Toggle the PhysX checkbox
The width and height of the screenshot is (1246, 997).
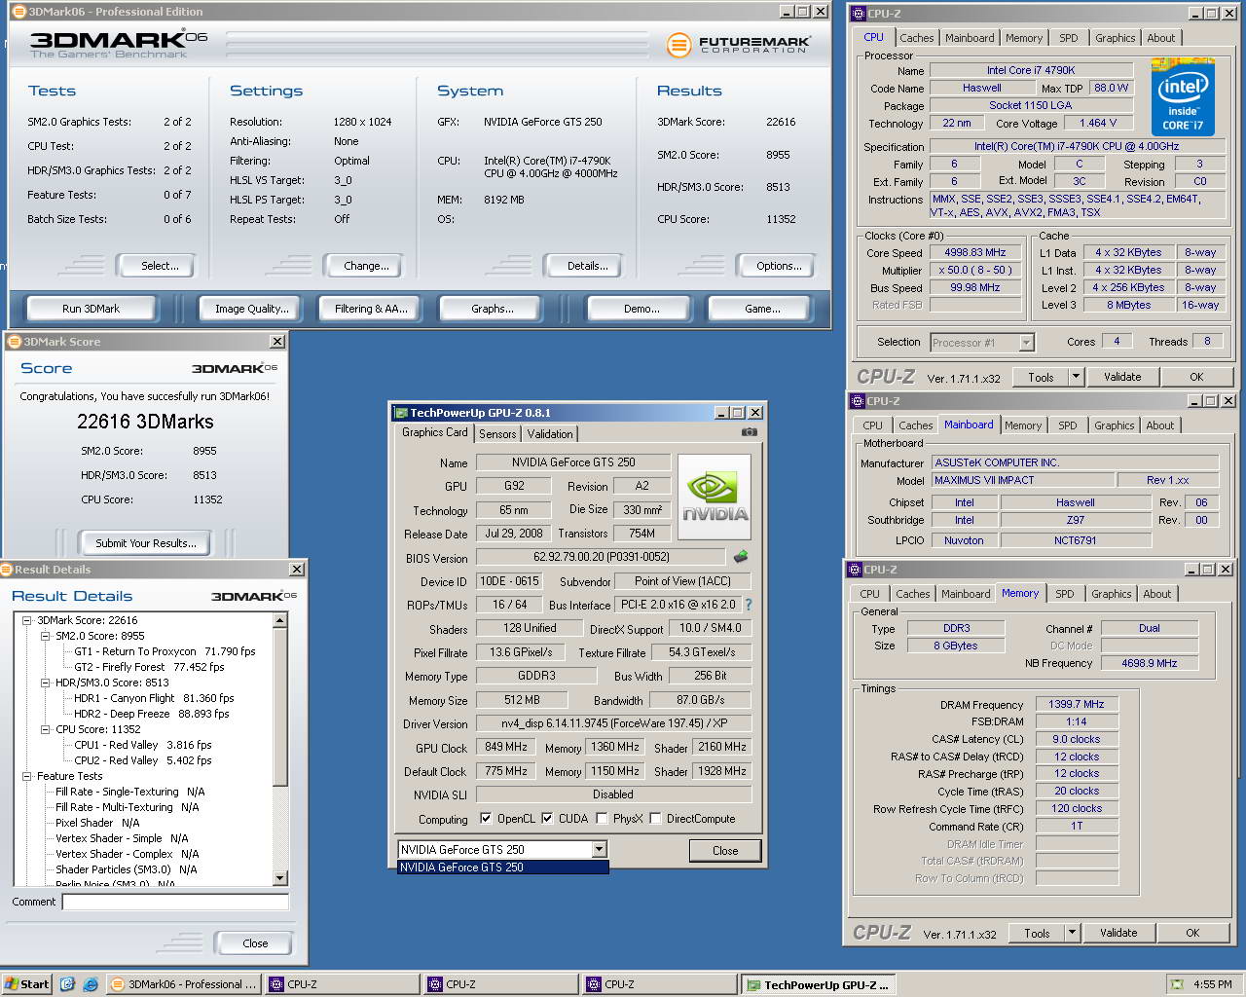[602, 819]
